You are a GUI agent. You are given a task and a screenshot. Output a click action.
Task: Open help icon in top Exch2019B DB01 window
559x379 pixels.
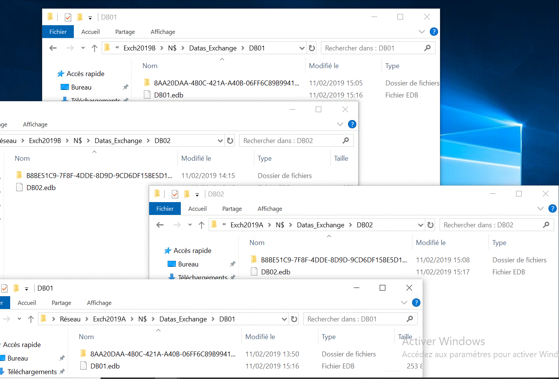[434, 32]
